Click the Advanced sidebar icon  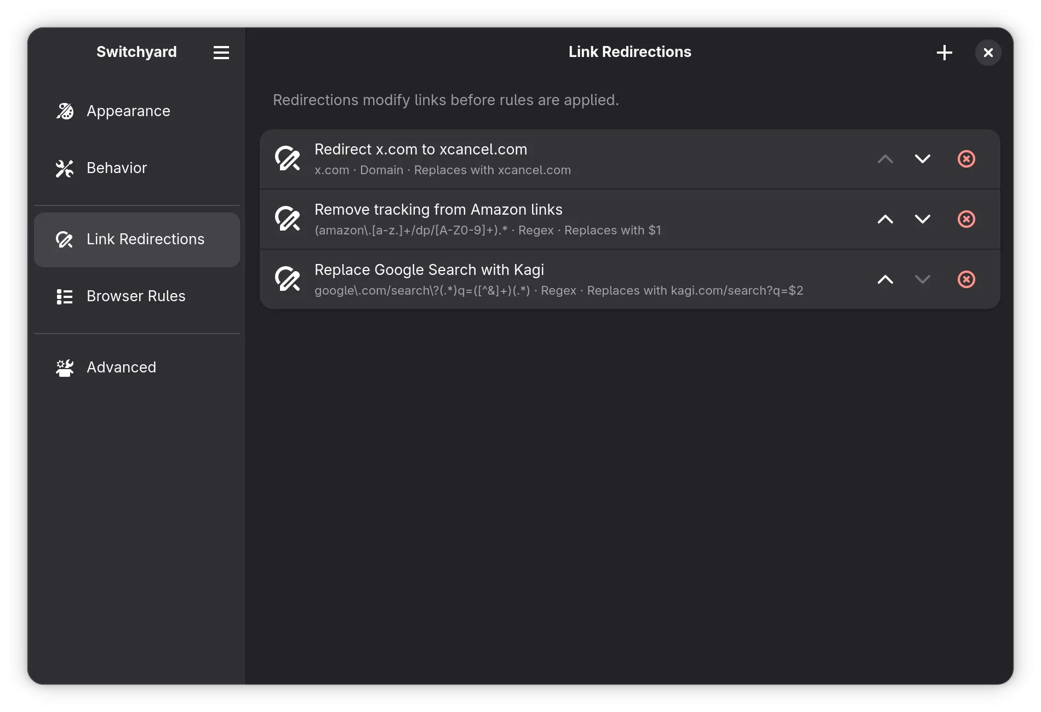tap(65, 368)
